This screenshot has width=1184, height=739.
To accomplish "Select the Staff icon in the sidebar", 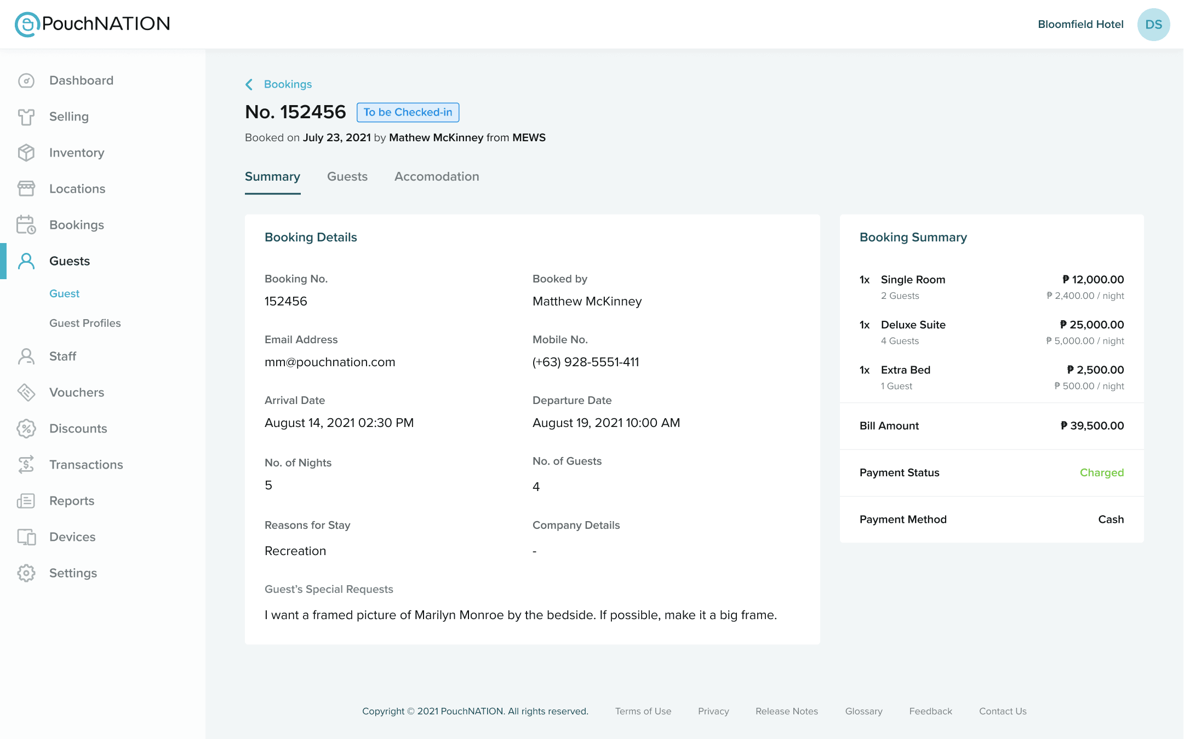I will pyautogui.click(x=26, y=356).
